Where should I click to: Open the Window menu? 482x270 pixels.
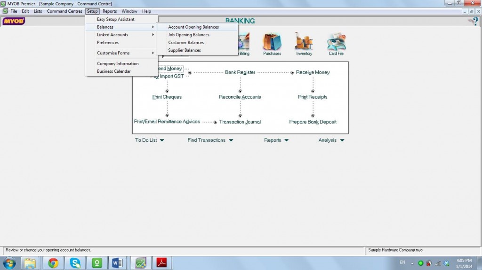click(129, 11)
